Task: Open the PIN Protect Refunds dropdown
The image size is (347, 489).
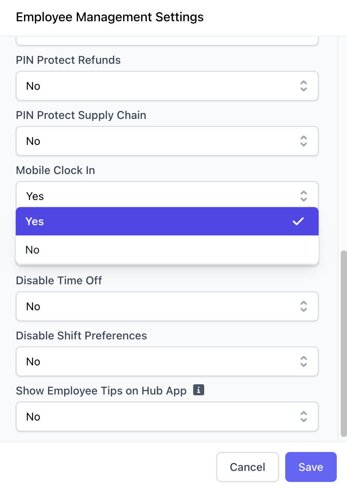Action: point(167,86)
